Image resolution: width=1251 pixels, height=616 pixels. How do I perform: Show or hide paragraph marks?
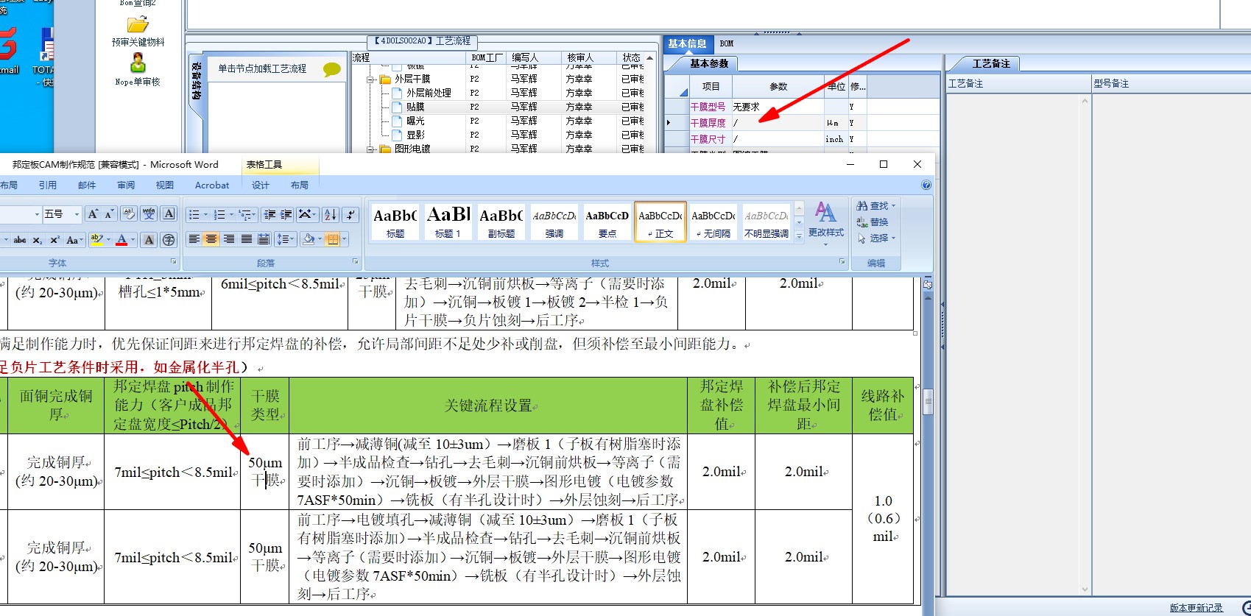tap(350, 214)
